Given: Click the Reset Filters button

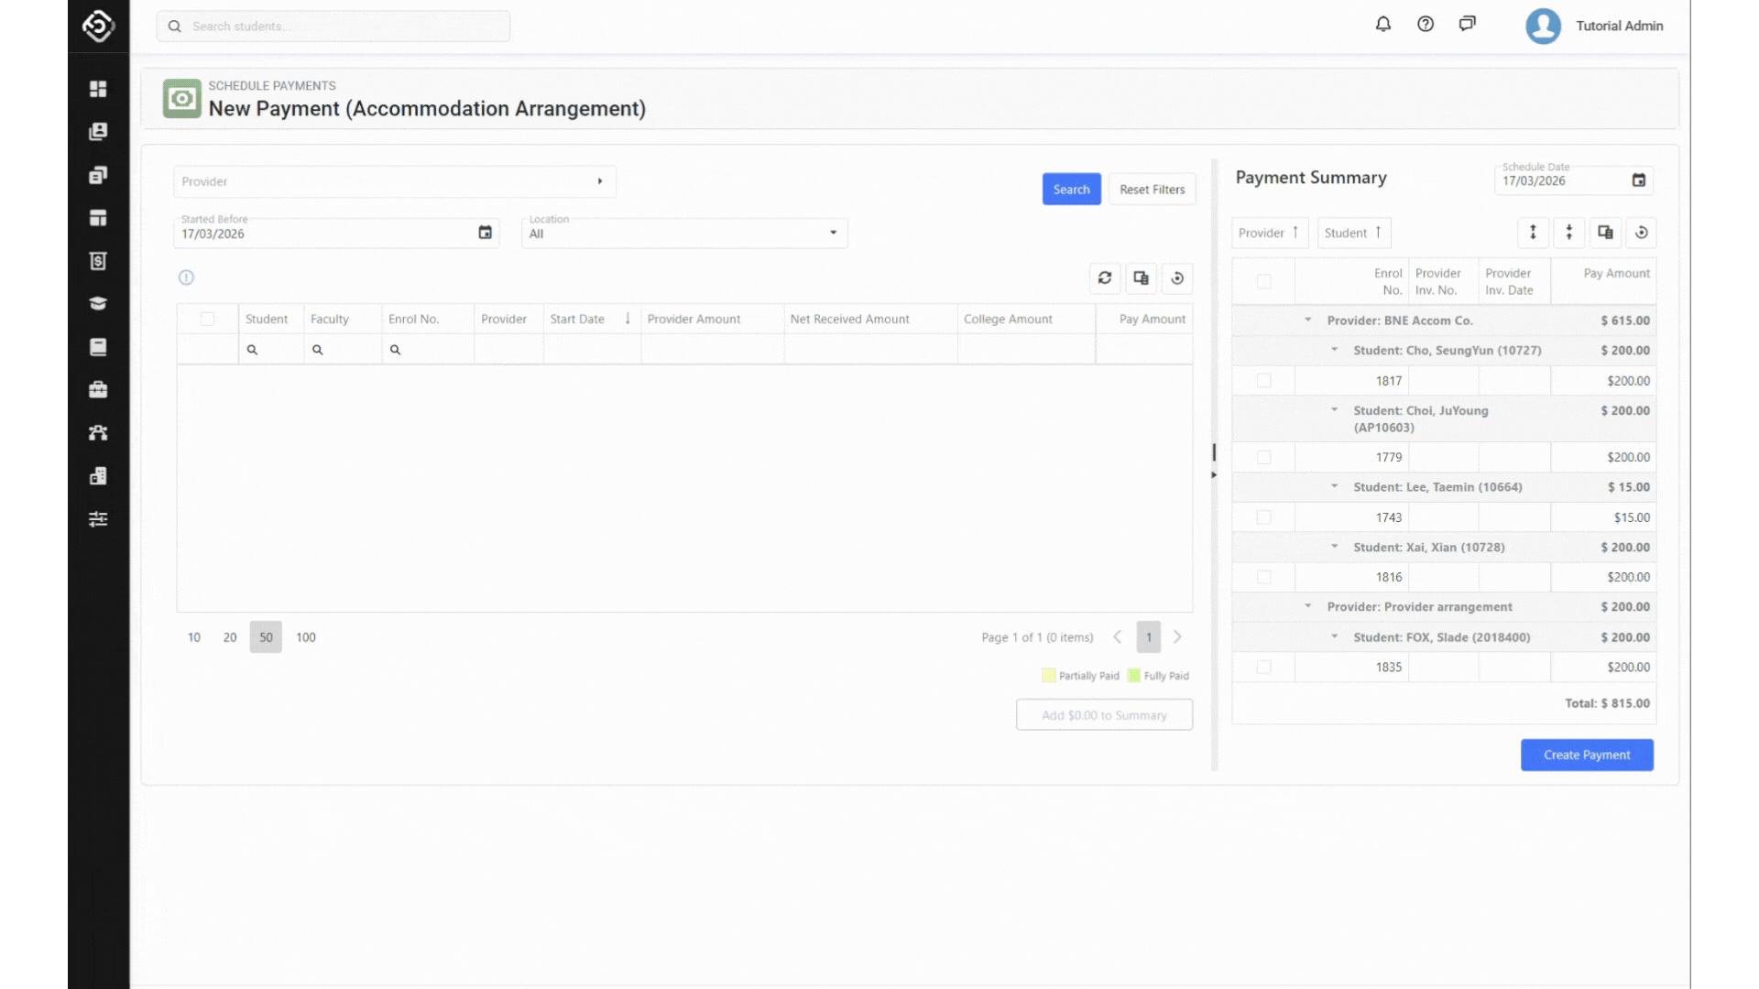Looking at the screenshot, I should [1152, 190].
